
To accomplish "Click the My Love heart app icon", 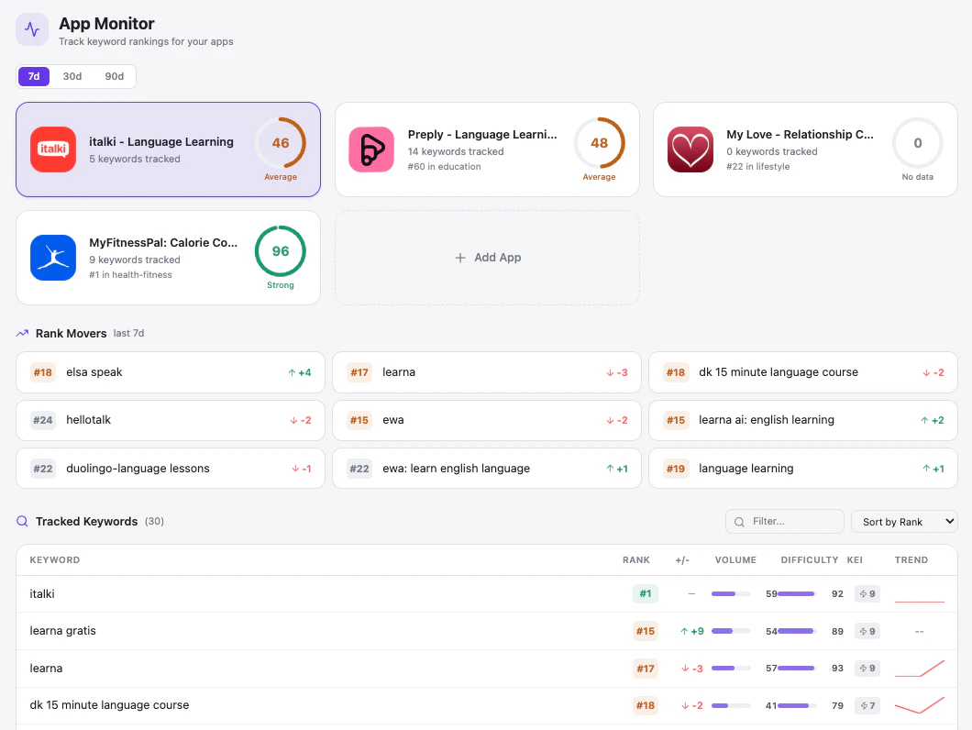I will click(x=690, y=149).
